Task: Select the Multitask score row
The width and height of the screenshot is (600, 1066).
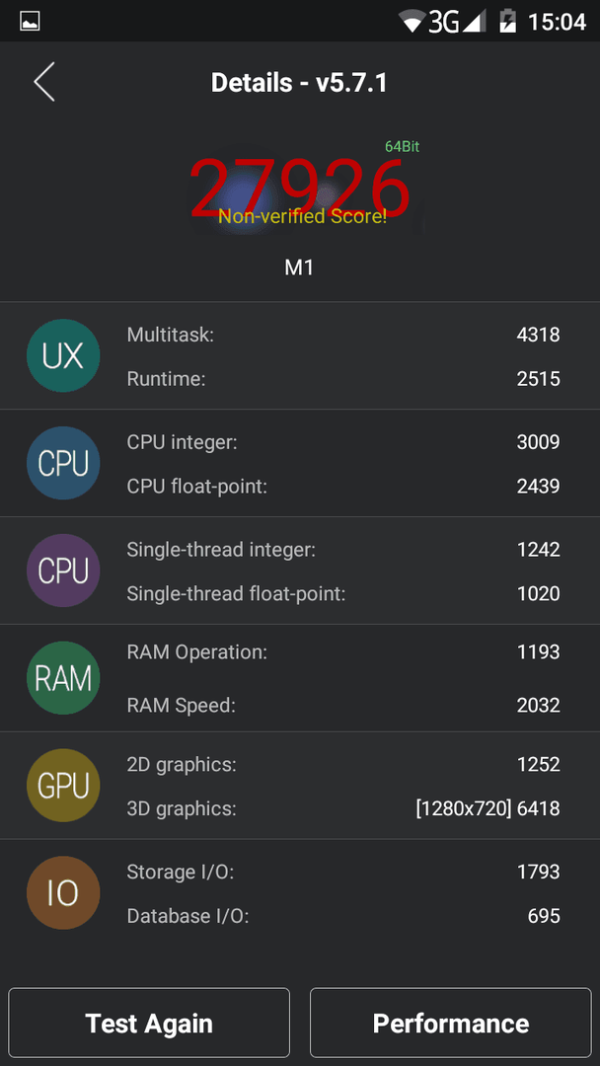Action: tap(343, 334)
